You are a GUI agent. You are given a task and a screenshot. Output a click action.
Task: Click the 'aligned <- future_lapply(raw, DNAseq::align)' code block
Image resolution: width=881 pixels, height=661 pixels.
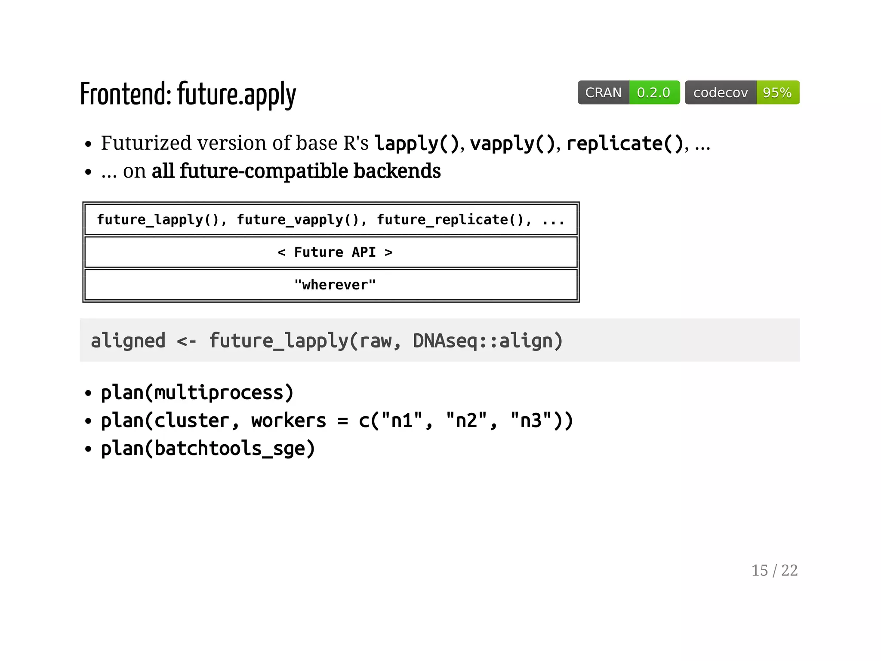(440, 340)
